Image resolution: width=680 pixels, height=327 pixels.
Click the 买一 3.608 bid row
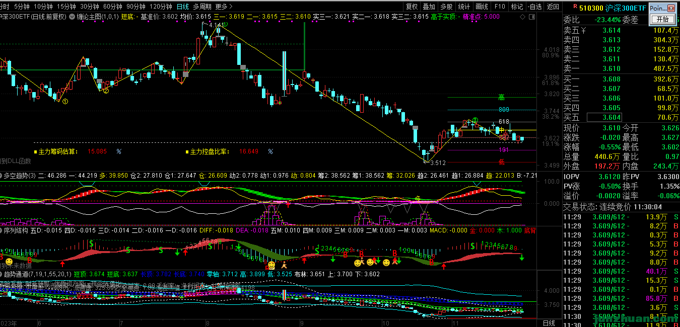[621, 79]
